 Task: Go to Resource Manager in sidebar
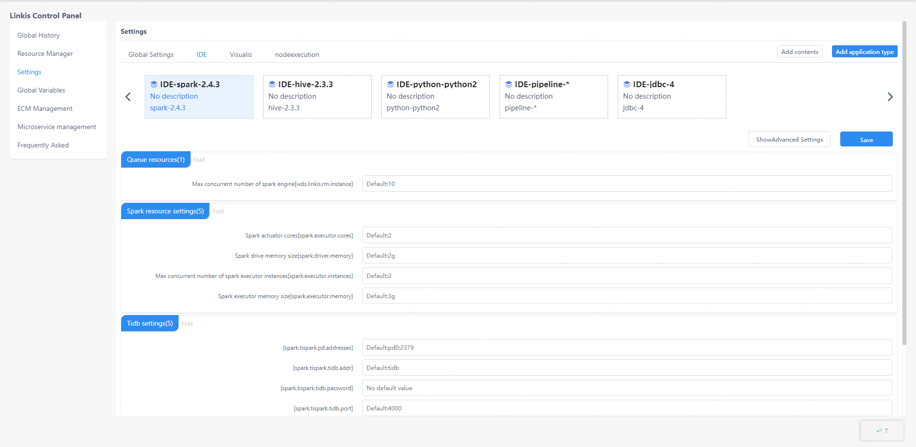pyautogui.click(x=45, y=53)
